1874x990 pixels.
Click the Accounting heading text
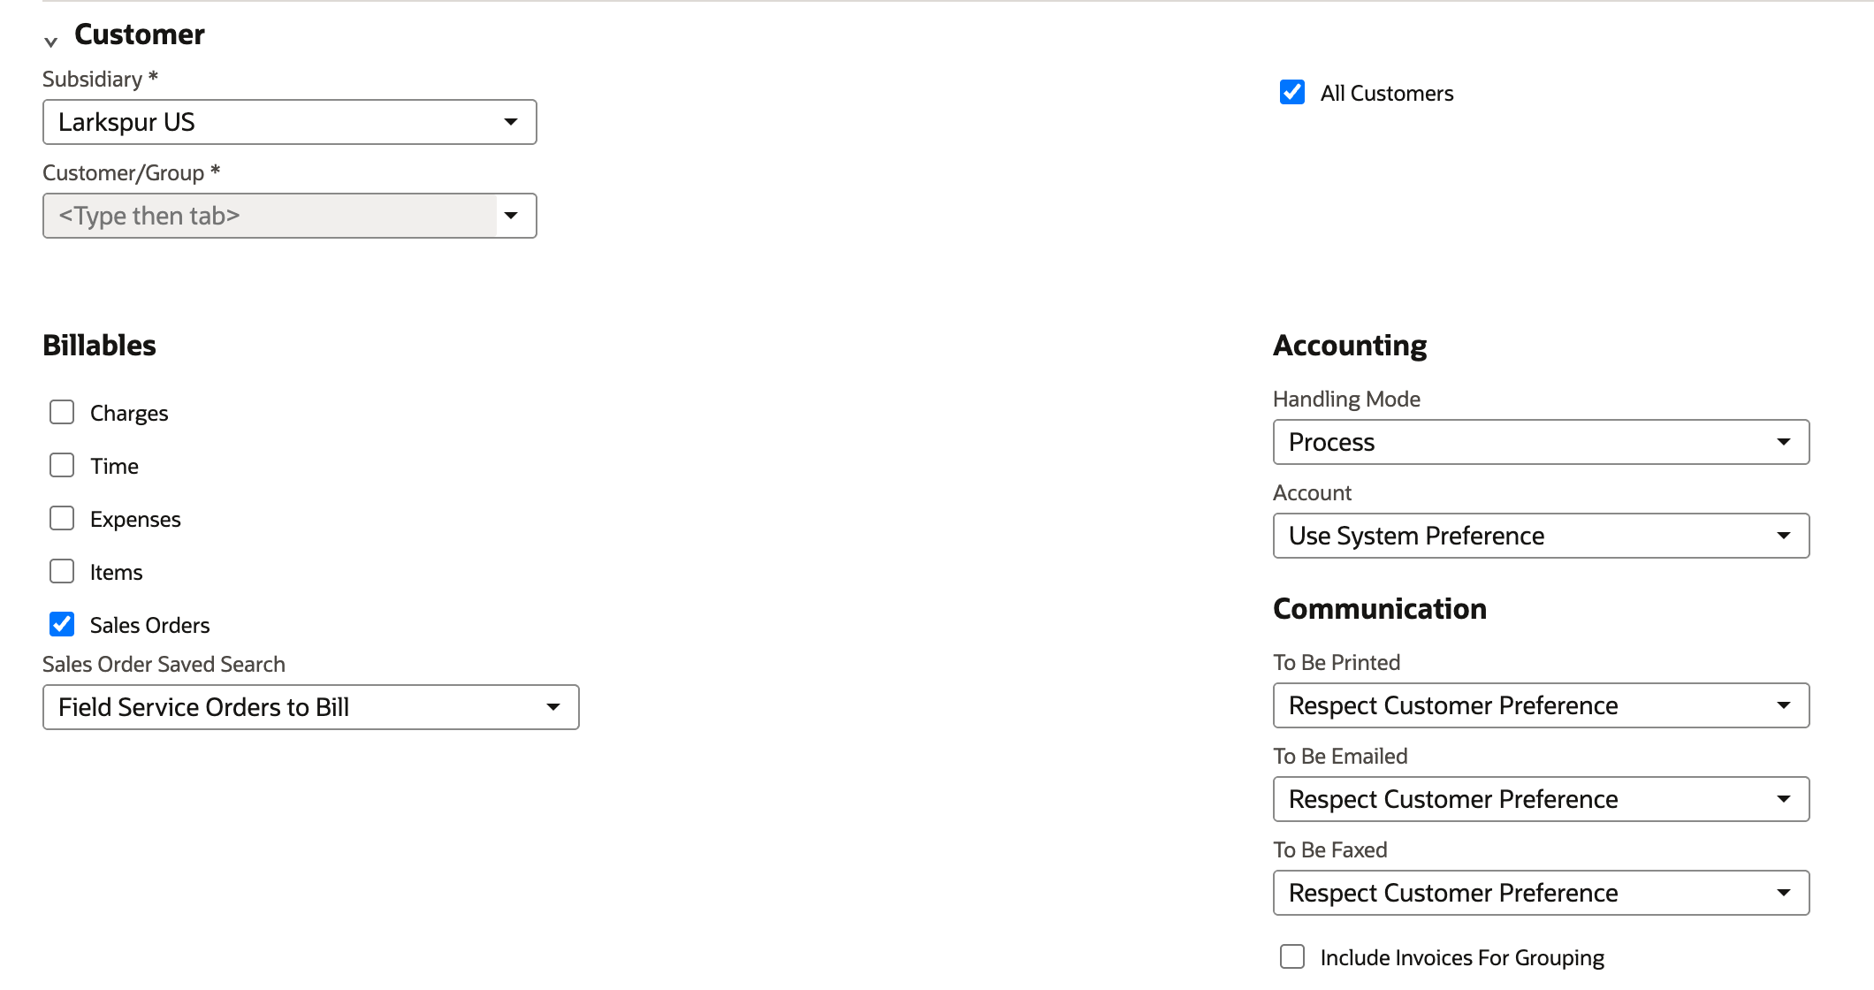pos(1350,345)
